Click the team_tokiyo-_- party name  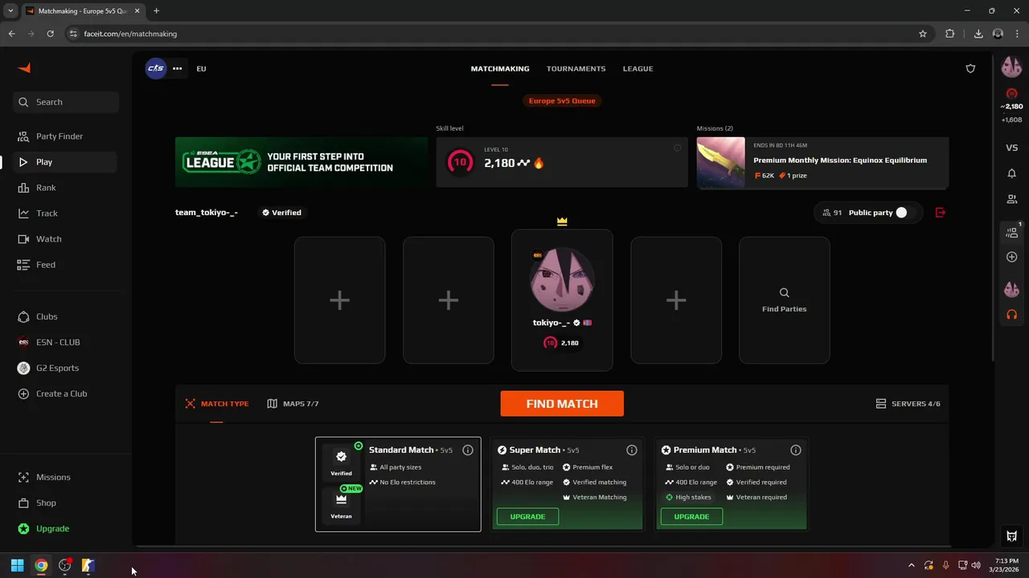pos(207,213)
